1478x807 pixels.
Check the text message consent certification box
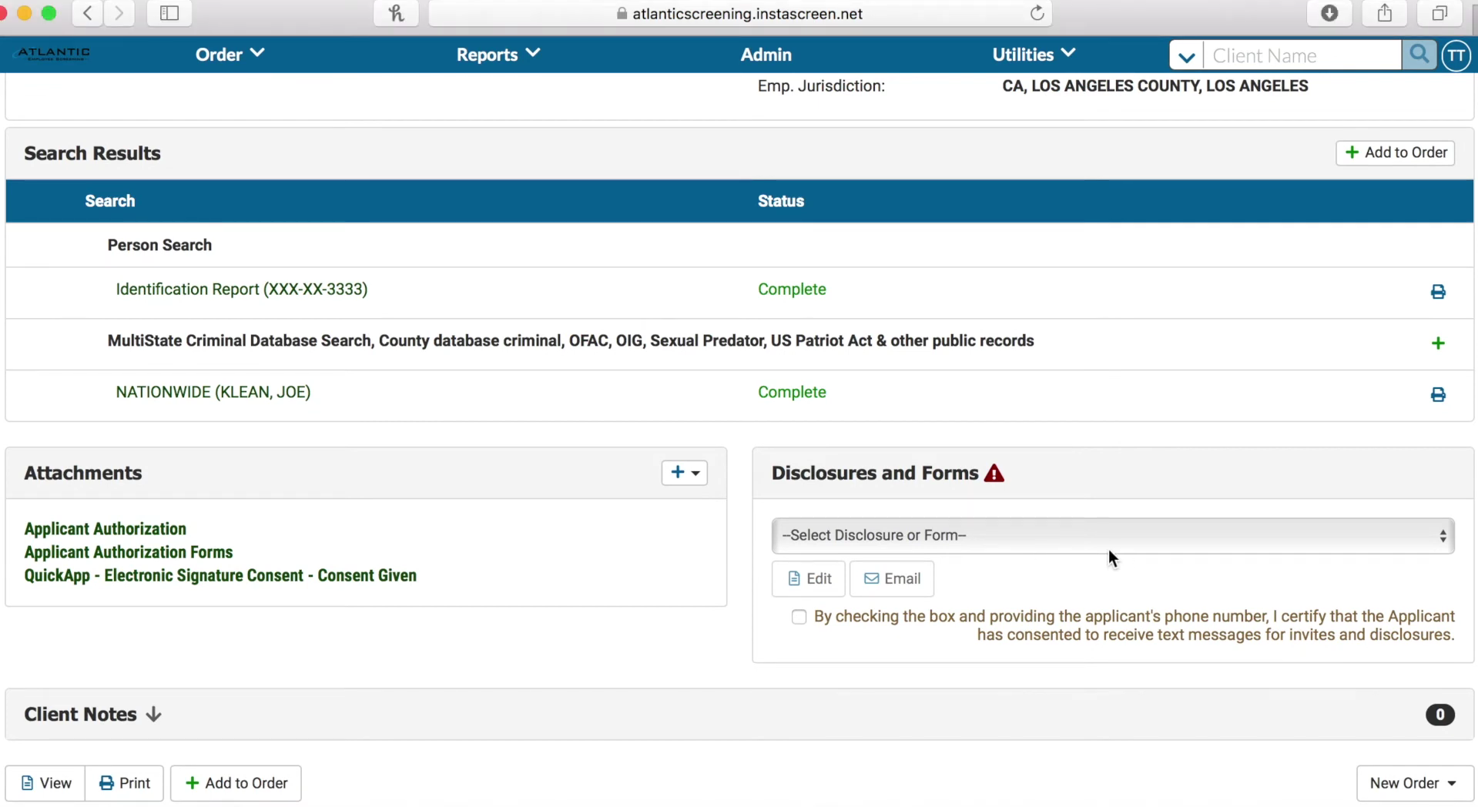tap(799, 617)
